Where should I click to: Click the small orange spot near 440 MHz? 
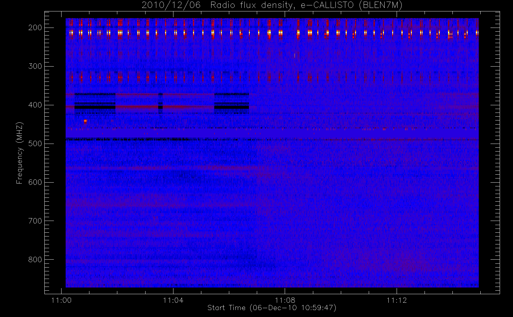click(x=85, y=121)
